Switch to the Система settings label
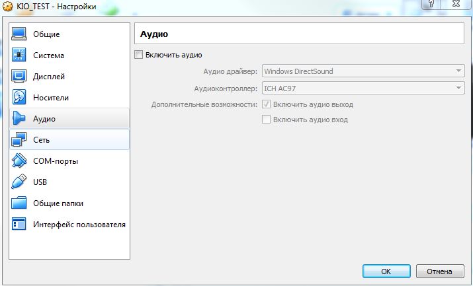Screen dimensions: 473x286 point(48,55)
